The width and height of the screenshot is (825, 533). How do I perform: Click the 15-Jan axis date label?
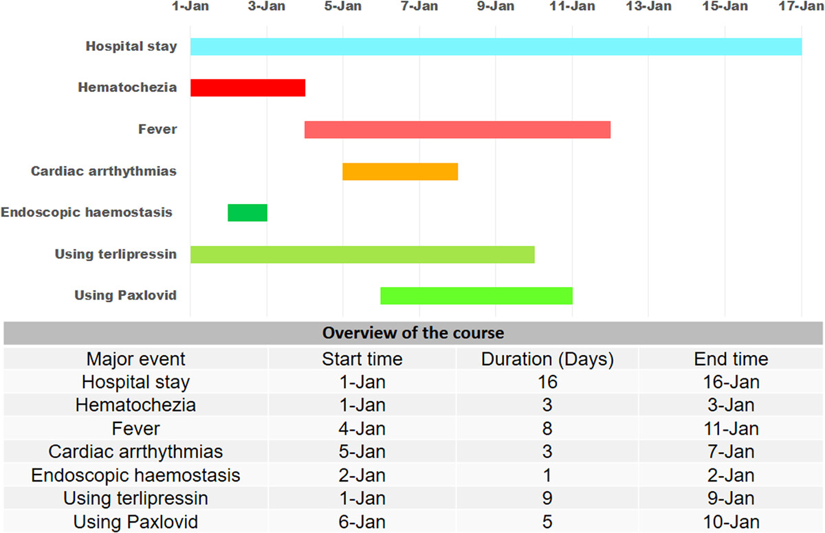pyautogui.click(x=725, y=7)
